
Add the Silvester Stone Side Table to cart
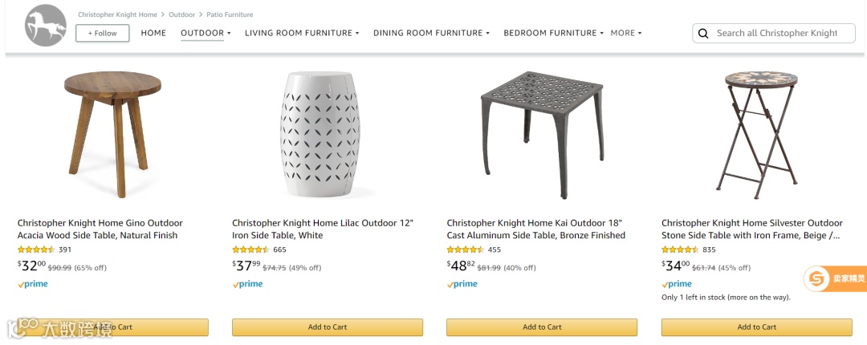[x=756, y=327]
